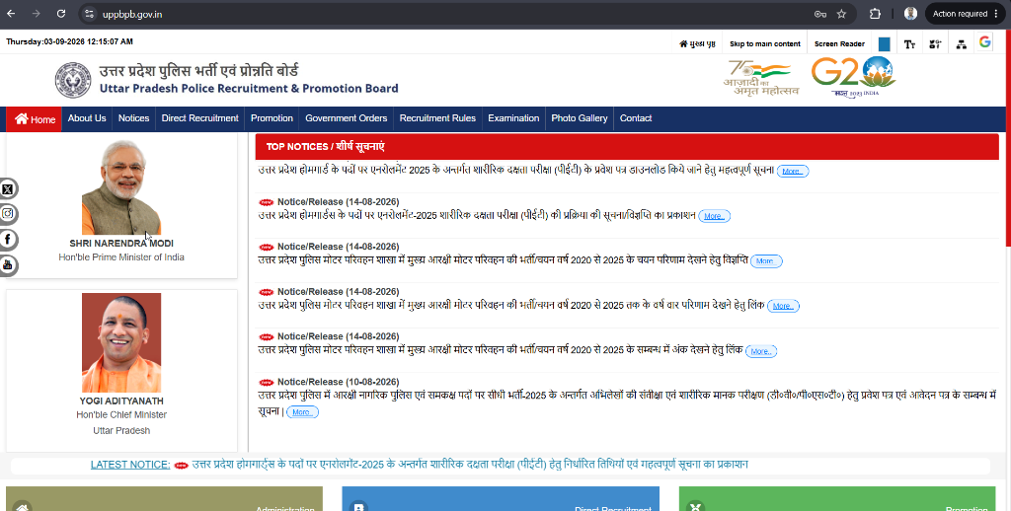Viewport: 1011px width, 511px height.
Task: Select the blue color theme square
Action: [884, 43]
